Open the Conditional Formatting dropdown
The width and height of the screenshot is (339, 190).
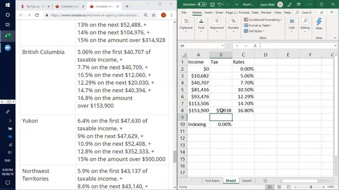click(263, 20)
